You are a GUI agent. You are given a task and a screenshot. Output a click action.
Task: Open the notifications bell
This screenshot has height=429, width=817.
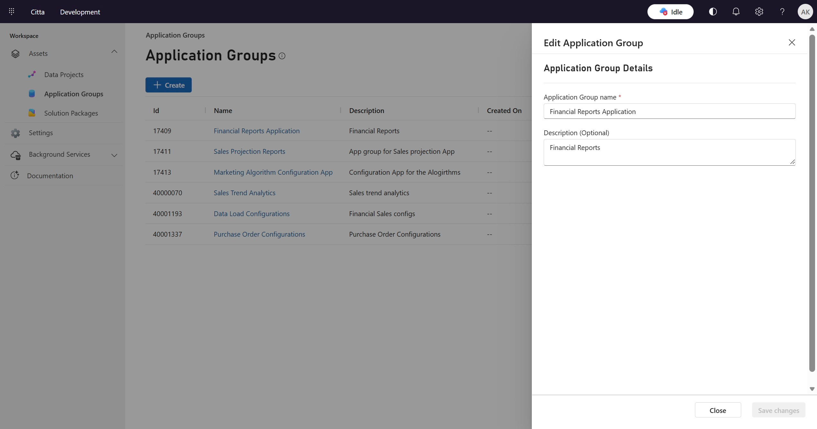pos(736,12)
